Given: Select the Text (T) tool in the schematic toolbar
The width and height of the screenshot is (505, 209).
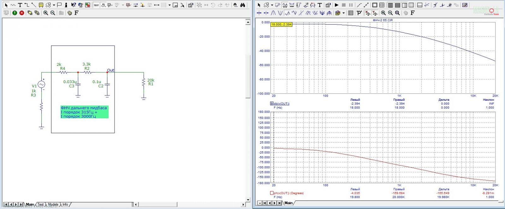Looking at the screenshot, I should click(20, 5).
